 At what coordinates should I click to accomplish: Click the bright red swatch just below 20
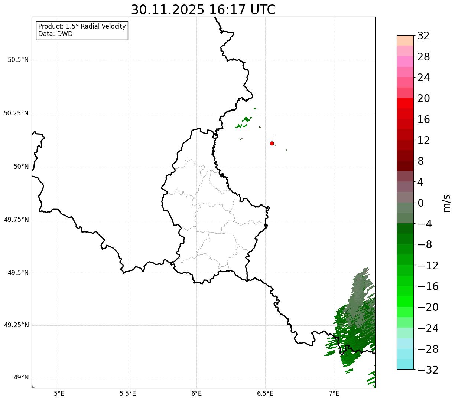pos(405,103)
